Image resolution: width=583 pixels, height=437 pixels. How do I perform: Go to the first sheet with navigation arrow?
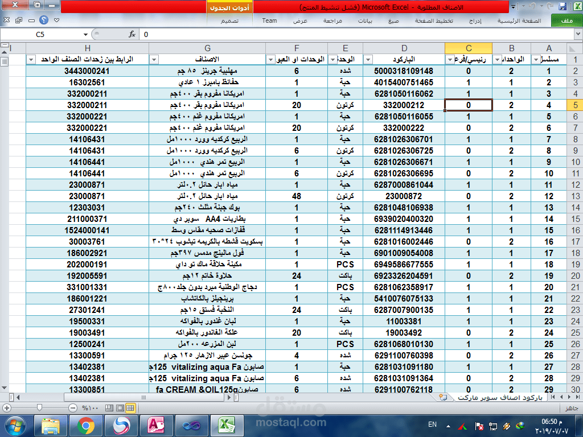[577, 397]
